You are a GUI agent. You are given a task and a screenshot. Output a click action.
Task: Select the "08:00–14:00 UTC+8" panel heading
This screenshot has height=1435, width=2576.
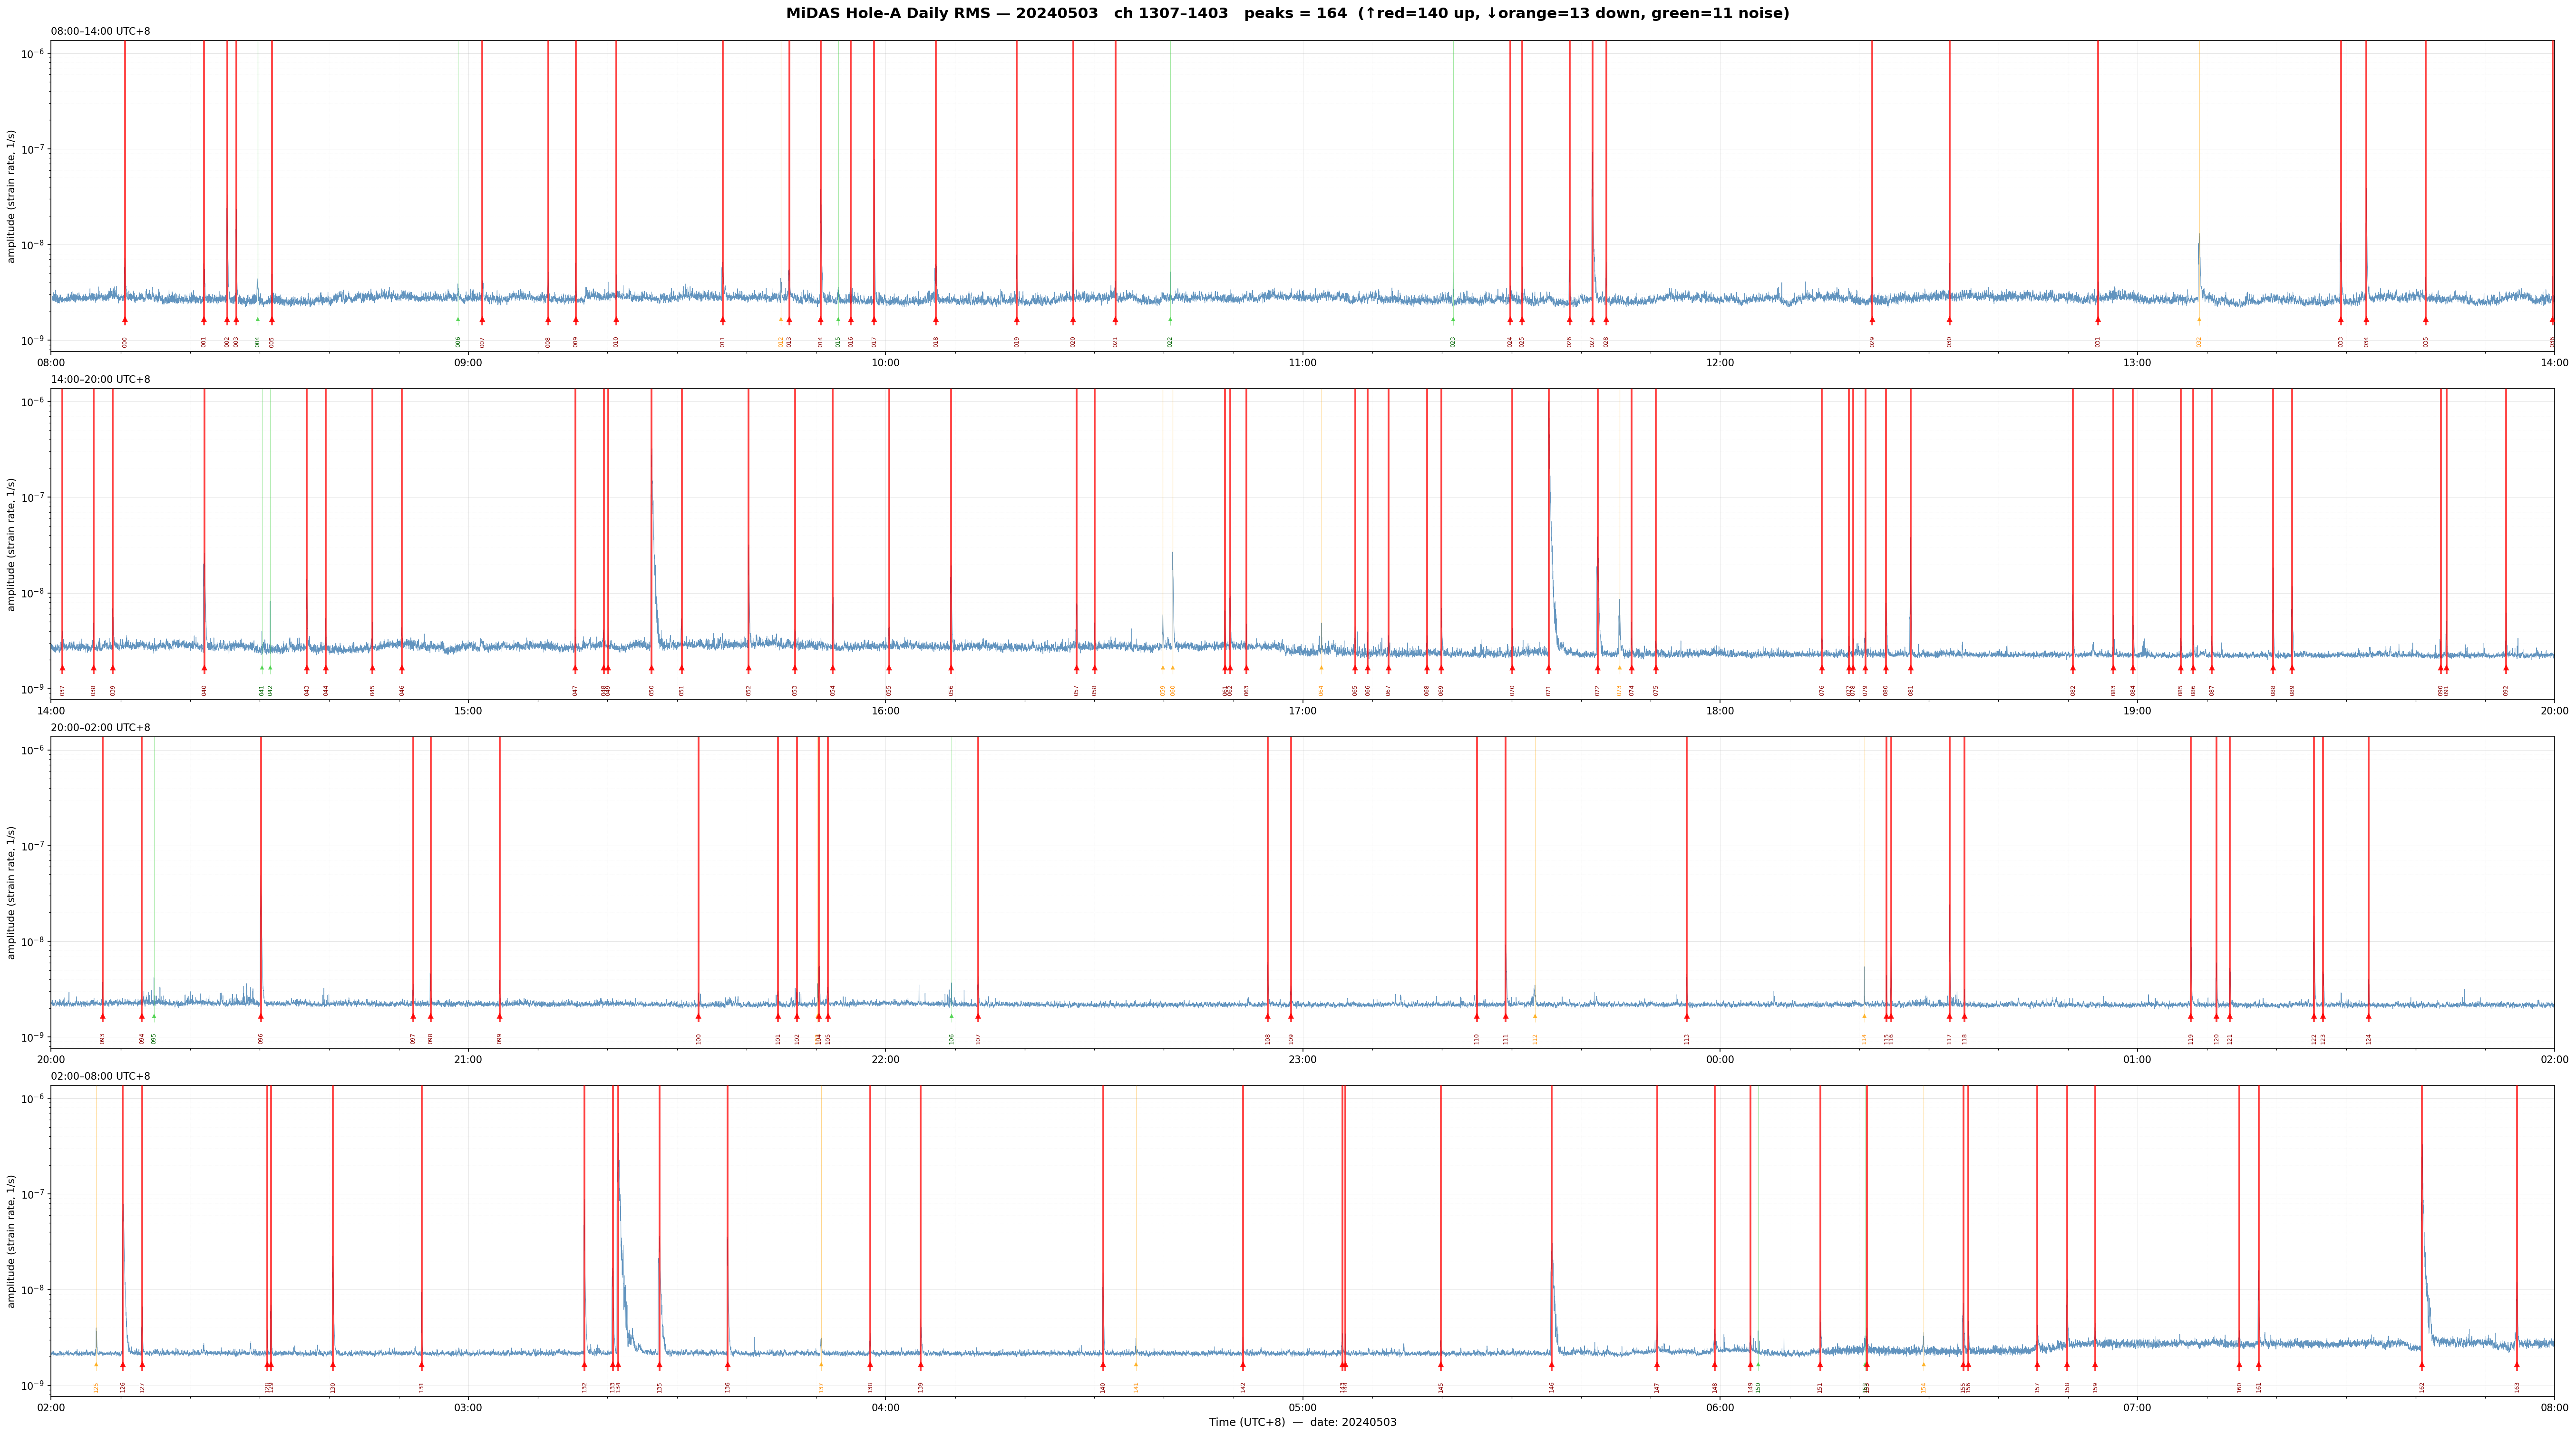101,31
